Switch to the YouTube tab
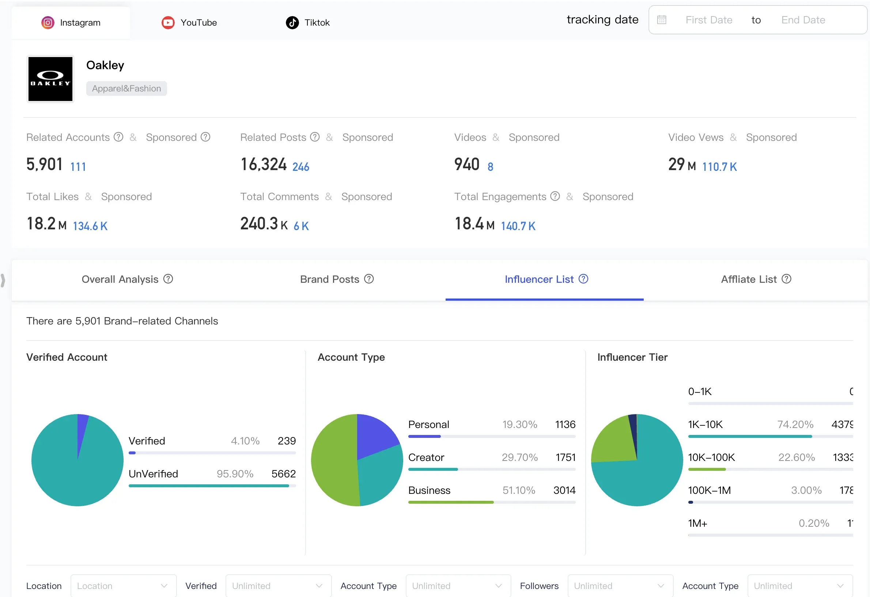This screenshot has width=870, height=597. pyautogui.click(x=189, y=22)
